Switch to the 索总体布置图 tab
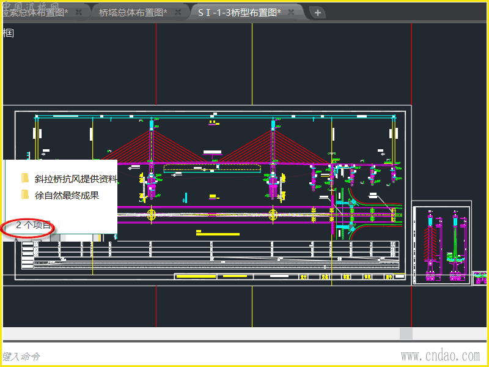 (35, 12)
